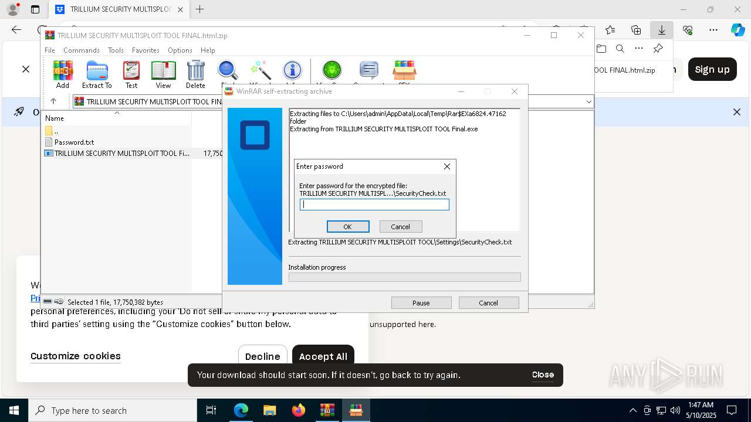Open the volume control in tray

(x=675, y=410)
